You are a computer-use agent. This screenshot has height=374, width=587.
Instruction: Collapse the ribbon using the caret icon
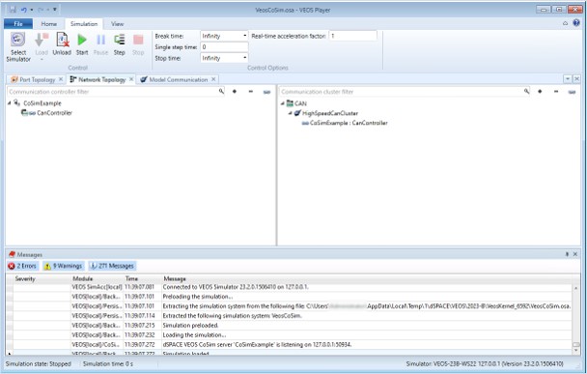click(566, 23)
